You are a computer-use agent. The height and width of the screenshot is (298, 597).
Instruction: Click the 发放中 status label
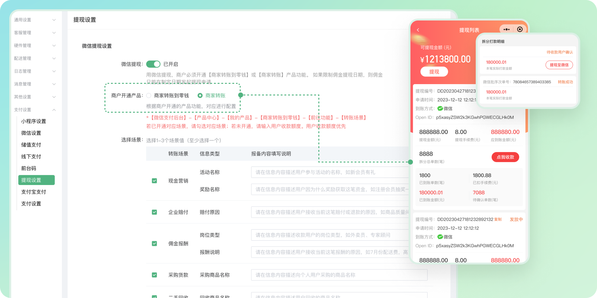[516, 219]
